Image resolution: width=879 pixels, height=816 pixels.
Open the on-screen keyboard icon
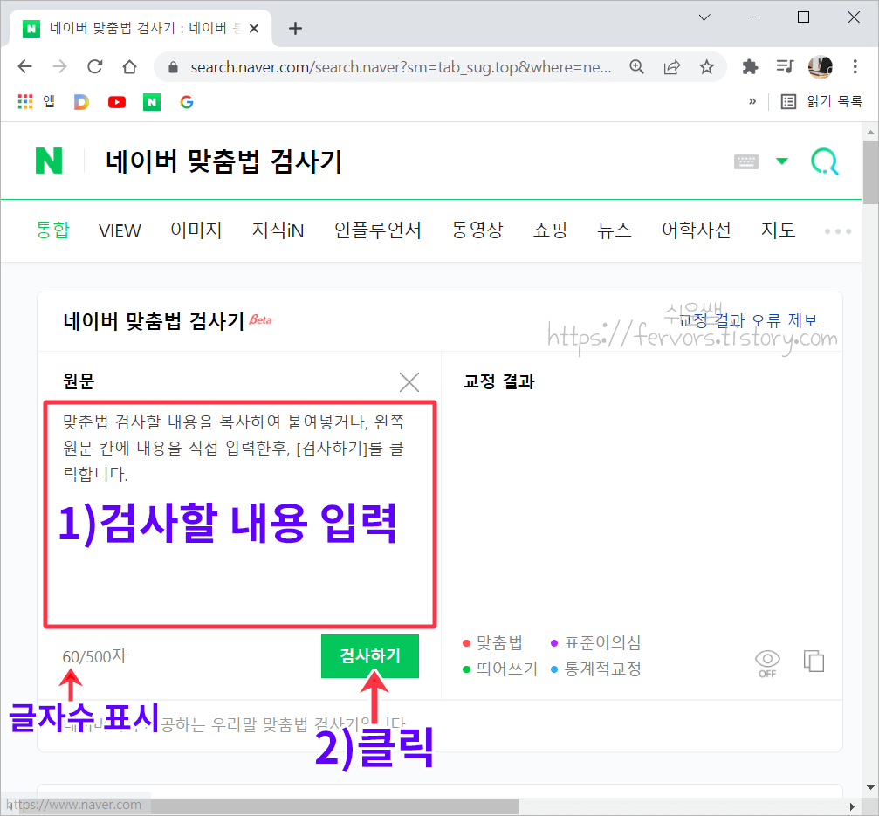pyautogui.click(x=746, y=161)
